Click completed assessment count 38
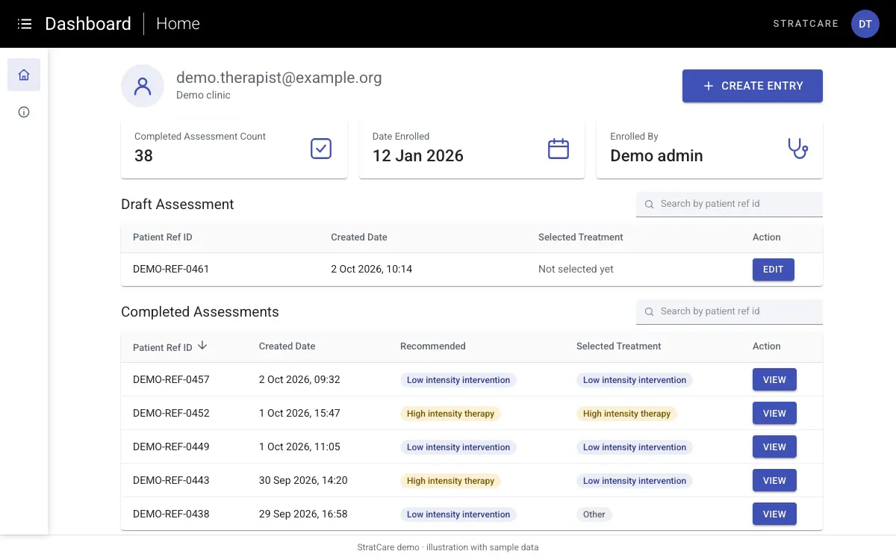The height and width of the screenshot is (560, 896). coord(143,155)
